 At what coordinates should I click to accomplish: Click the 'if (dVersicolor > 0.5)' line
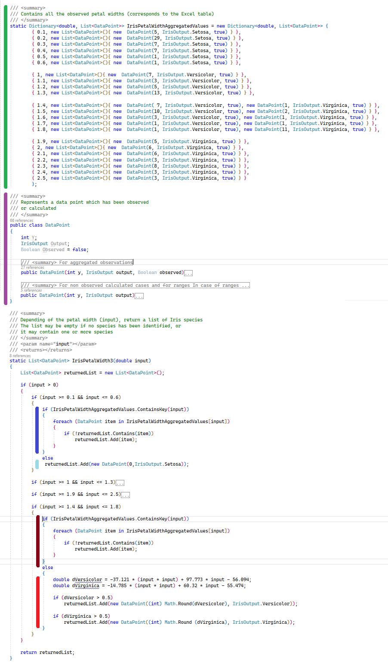coord(83,598)
